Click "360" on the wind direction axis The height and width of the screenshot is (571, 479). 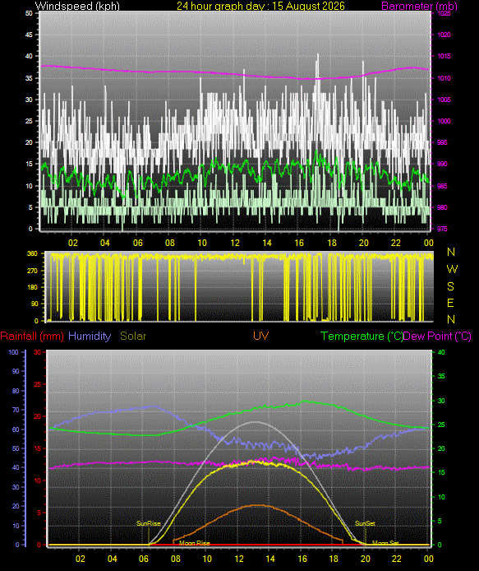(32, 253)
